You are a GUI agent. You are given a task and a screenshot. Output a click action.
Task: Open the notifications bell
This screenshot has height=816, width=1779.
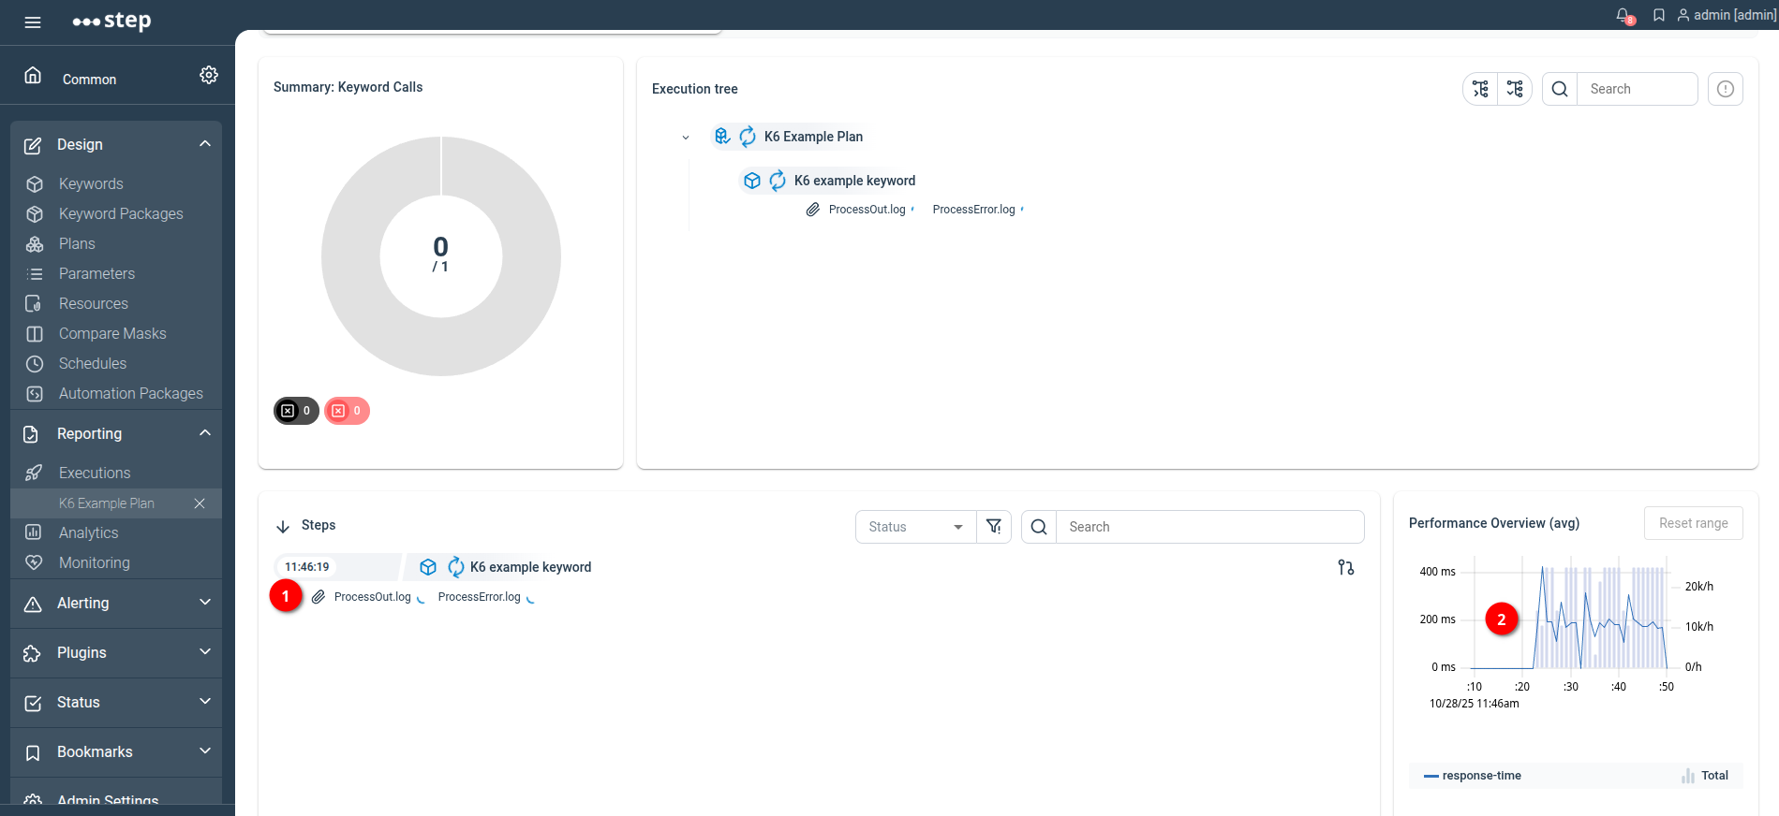(x=1624, y=15)
